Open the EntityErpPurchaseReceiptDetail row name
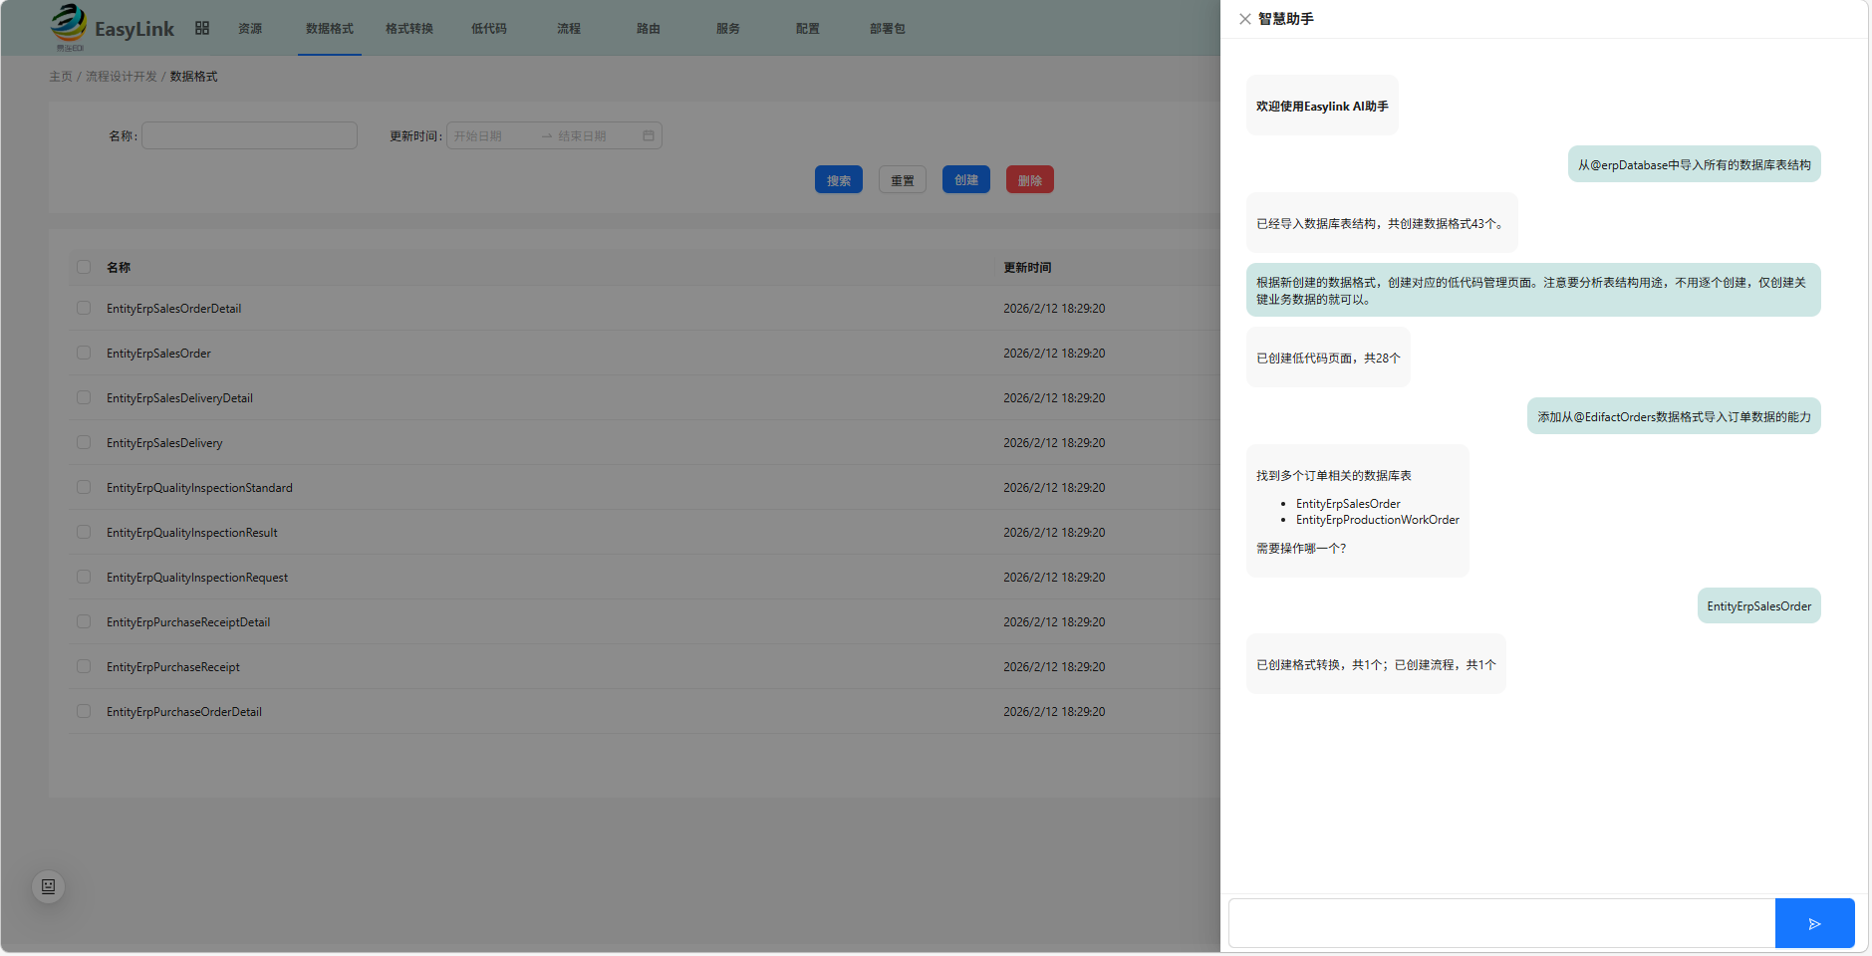This screenshot has height=956, width=1872. coord(188,622)
